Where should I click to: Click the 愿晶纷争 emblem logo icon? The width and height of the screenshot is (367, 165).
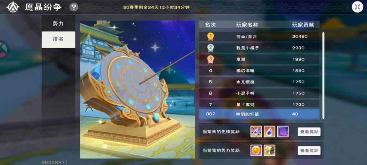point(13,7)
